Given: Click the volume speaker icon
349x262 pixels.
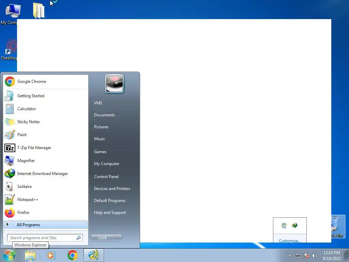Looking at the screenshot, I should (x=315, y=256).
